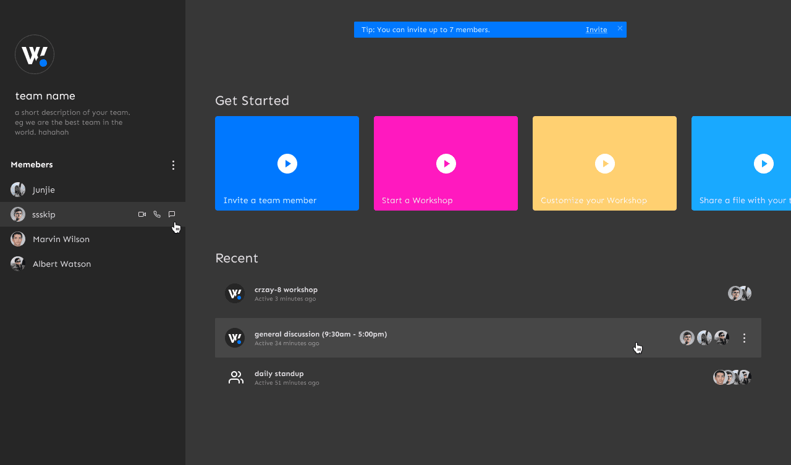Start a video call with ssskip

[142, 214]
